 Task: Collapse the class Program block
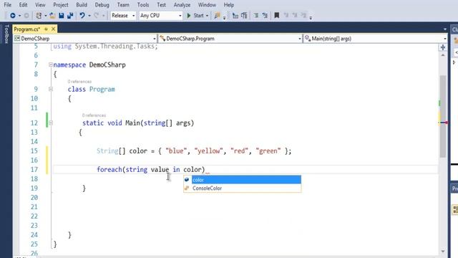51,89
